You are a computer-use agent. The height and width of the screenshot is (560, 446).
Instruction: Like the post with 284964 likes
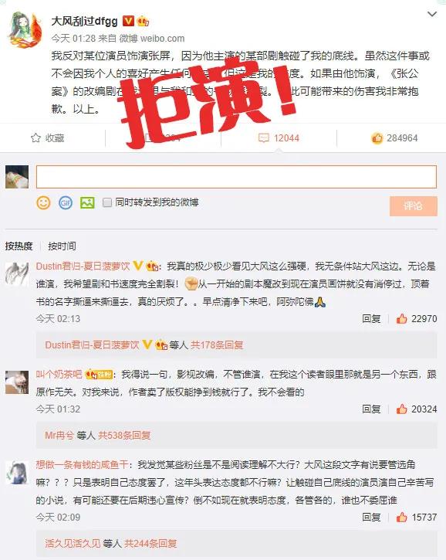tap(377, 137)
